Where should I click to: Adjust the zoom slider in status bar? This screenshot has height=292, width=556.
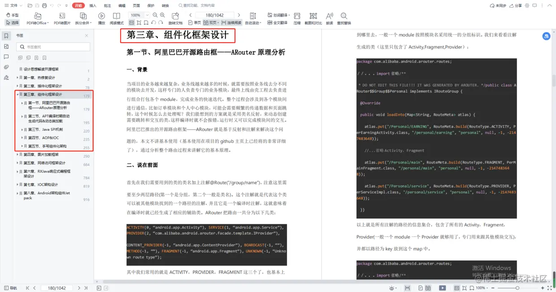(518, 288)
